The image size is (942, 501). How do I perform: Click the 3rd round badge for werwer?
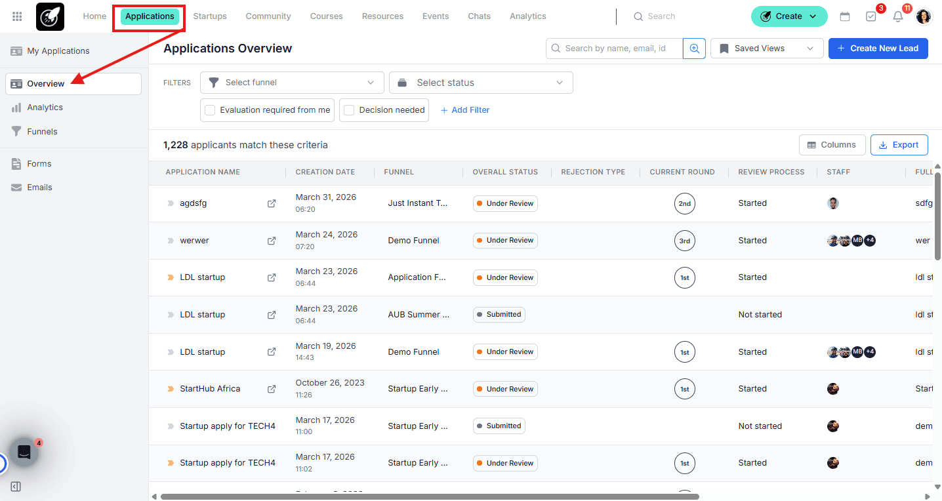coord(684,241)
